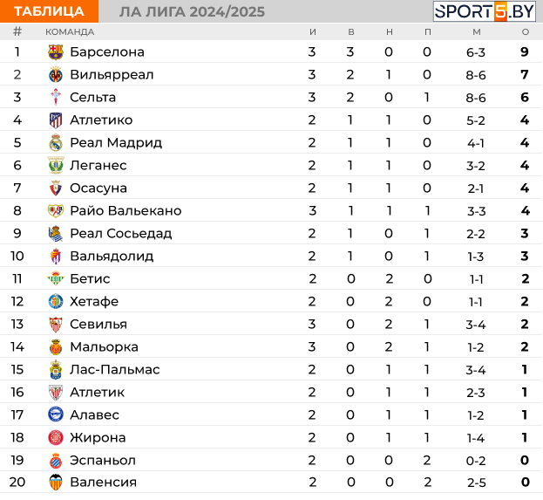The width and height of the screenshot is (543, 500).
Task: Select the Celta club crest
Action: tap(56, 98)
